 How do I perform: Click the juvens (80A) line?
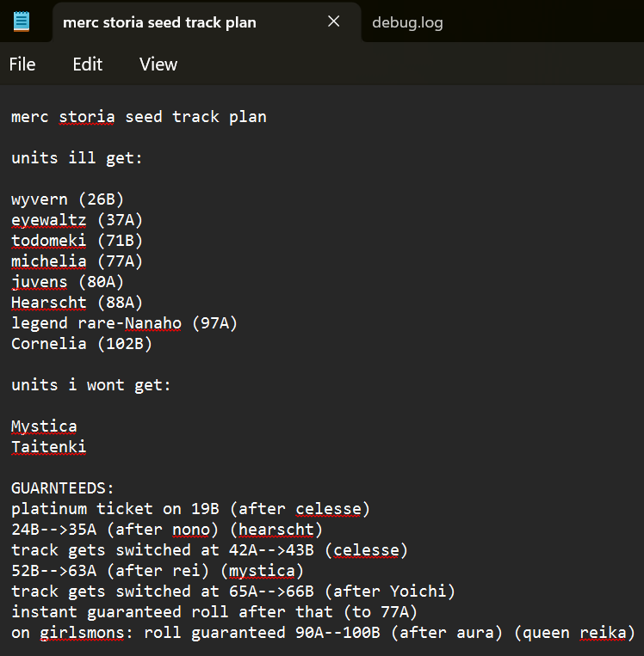tap(68, 282)
